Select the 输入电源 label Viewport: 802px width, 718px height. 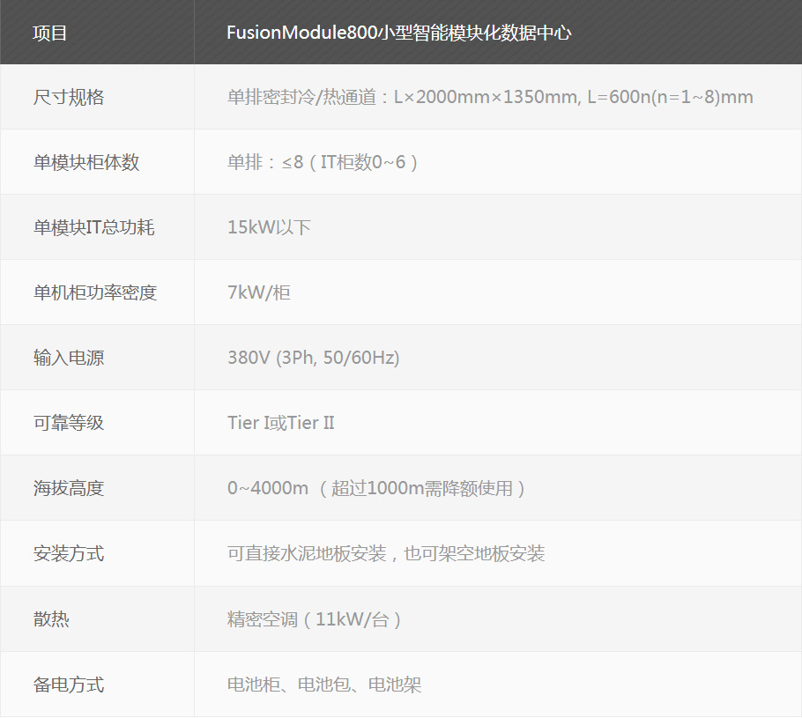click(69, 358)
